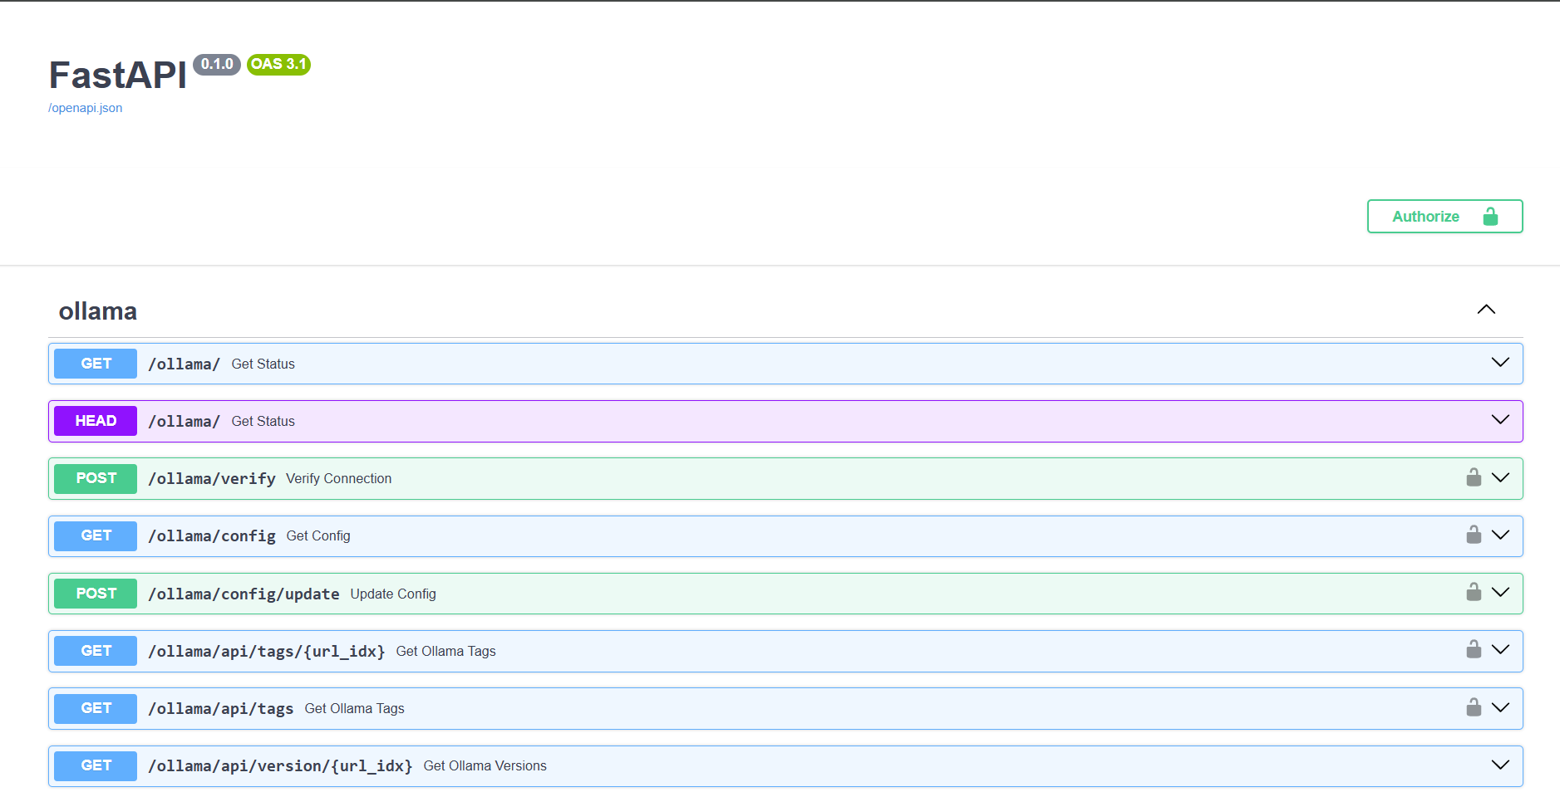Expand GET /ollama/ Get Status chevron

1499,363
